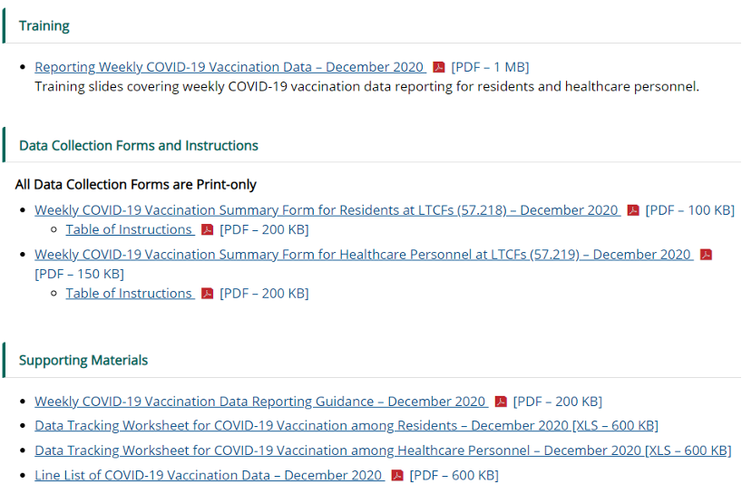Open Weekly Vaccination Summary Form for Residents (57.218)
The width and height of the screenshot is (742, 494).
click(x=327, y=210)
